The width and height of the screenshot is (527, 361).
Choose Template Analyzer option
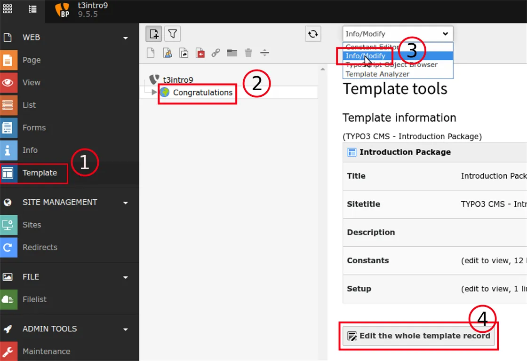click(x=398, y=74)
